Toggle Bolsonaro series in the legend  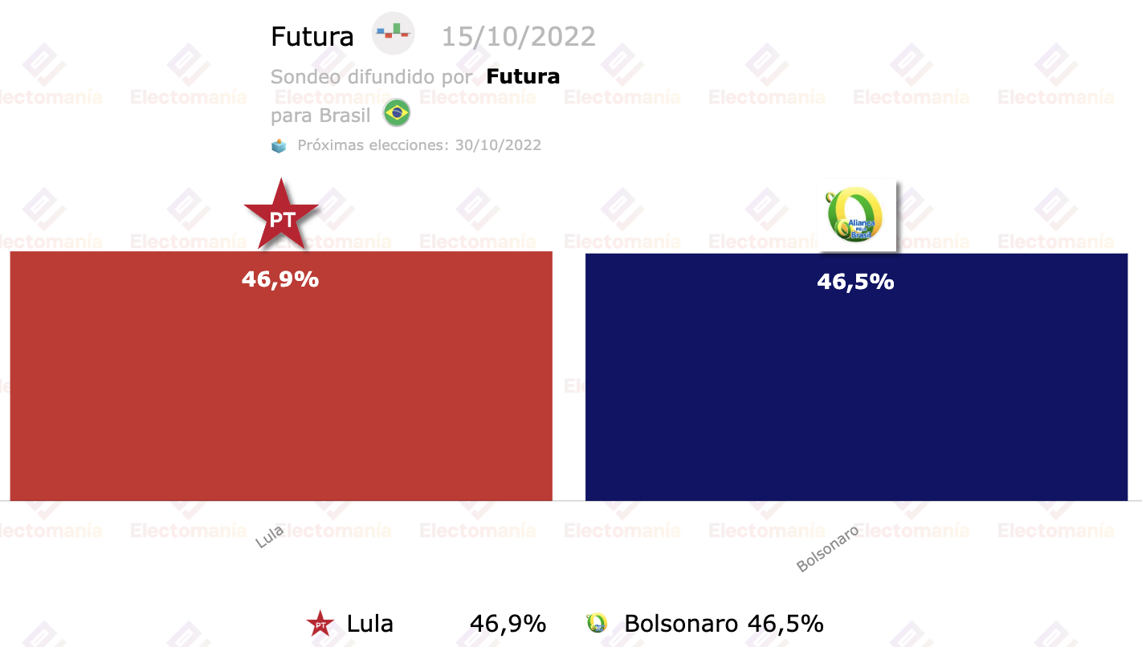point(681,624)
